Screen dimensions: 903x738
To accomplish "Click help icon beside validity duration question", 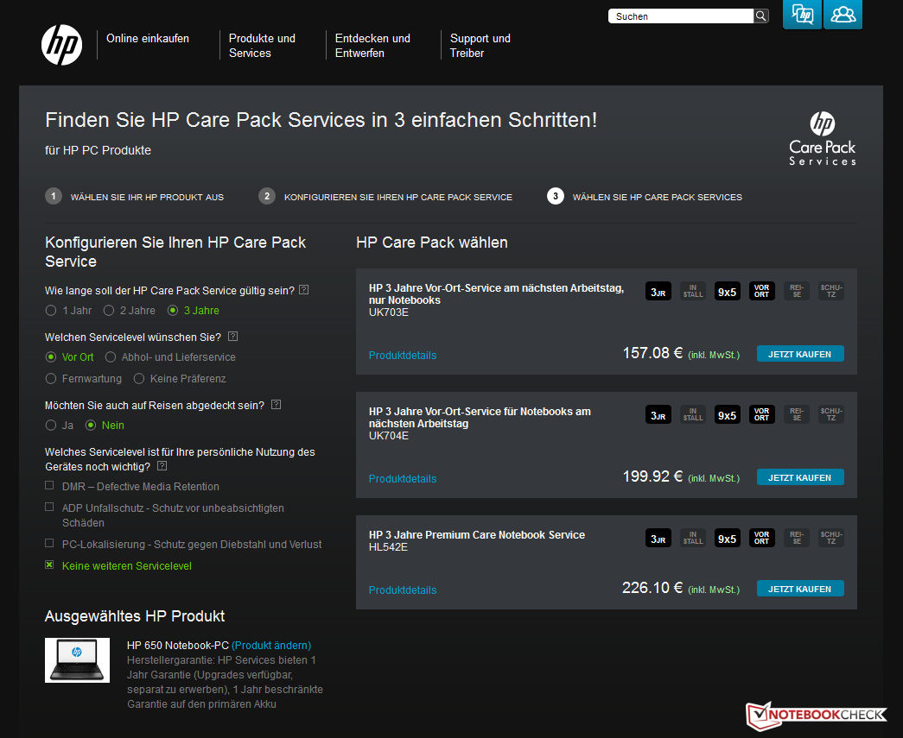I will [x=304, y=290].
